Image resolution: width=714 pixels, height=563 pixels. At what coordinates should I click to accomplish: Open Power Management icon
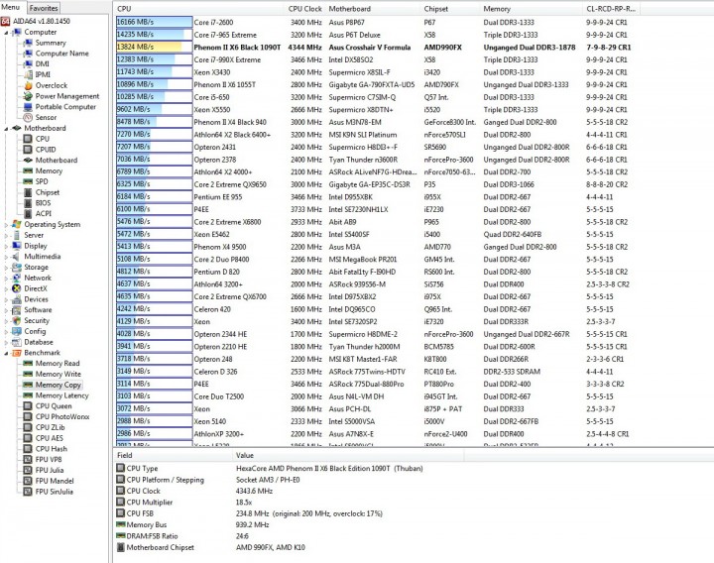click(x=28, y=96)
